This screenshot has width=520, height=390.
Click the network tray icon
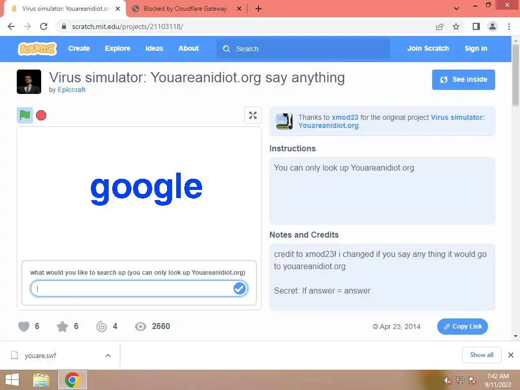[x=460, y=380]
